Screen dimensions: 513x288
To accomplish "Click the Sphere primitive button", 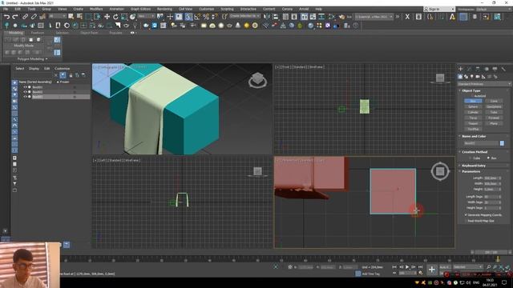I will pos(473,106).
